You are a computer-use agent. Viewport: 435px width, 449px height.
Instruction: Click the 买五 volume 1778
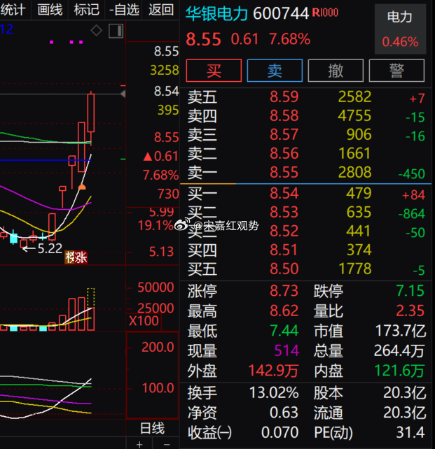point(355,269)
